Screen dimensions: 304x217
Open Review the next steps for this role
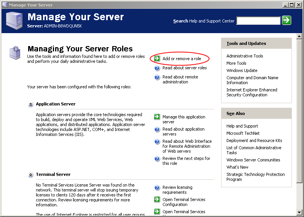click(186, 161)
